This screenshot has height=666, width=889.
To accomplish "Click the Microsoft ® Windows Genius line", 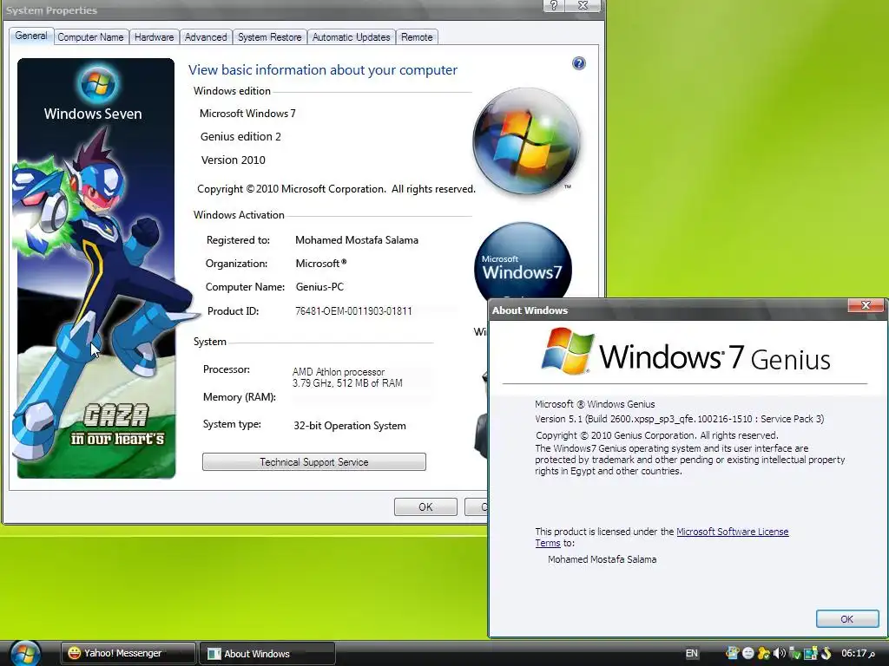I will 595,404.
